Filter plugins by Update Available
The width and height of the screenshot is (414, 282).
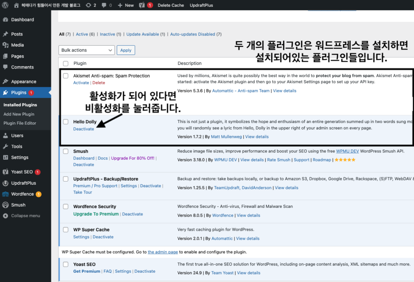click(x=143, y=34)
